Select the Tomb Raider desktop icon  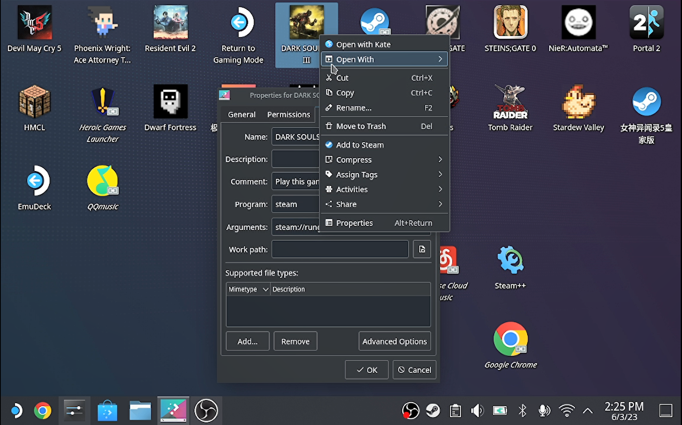tap(510, 102)
